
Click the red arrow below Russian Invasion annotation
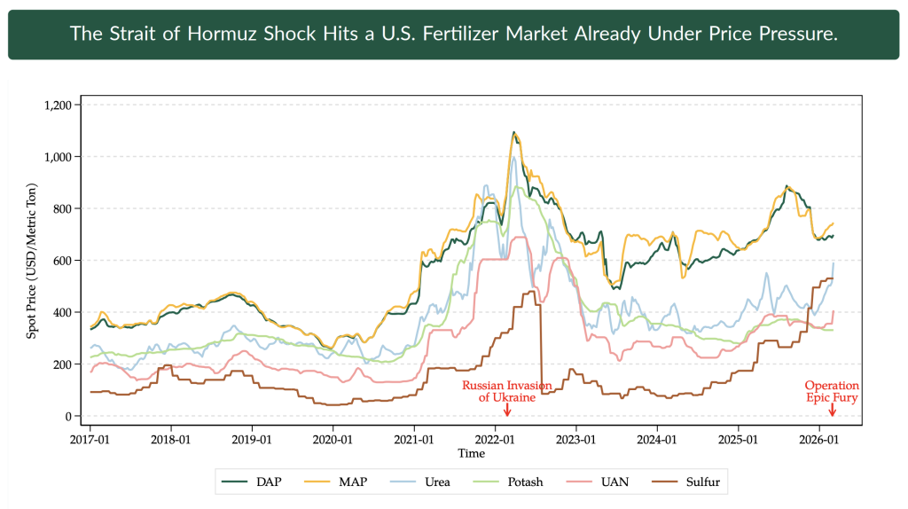point(507,411)
